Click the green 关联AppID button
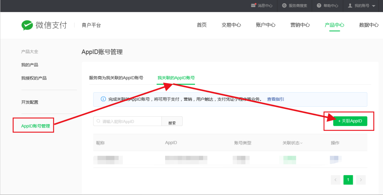This screenshot has width=383, height=195. point(350,121)
